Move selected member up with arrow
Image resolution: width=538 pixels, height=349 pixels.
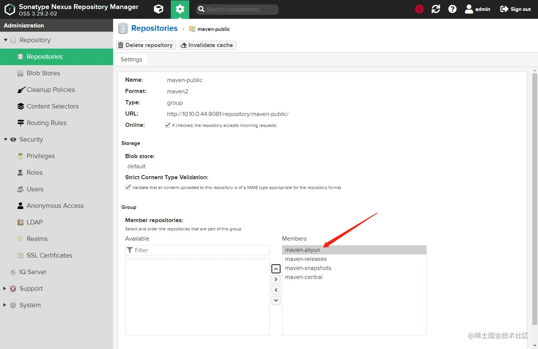coord(276,269)
